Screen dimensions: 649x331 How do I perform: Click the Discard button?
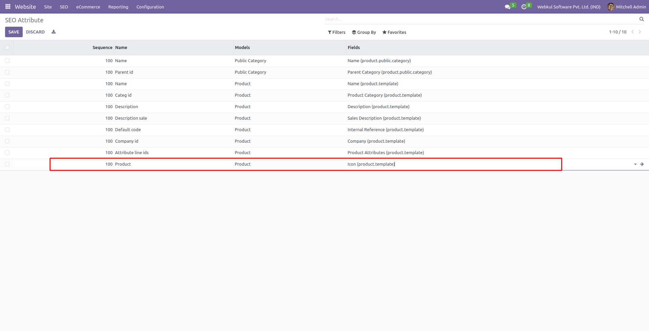[x=36, y=32]
